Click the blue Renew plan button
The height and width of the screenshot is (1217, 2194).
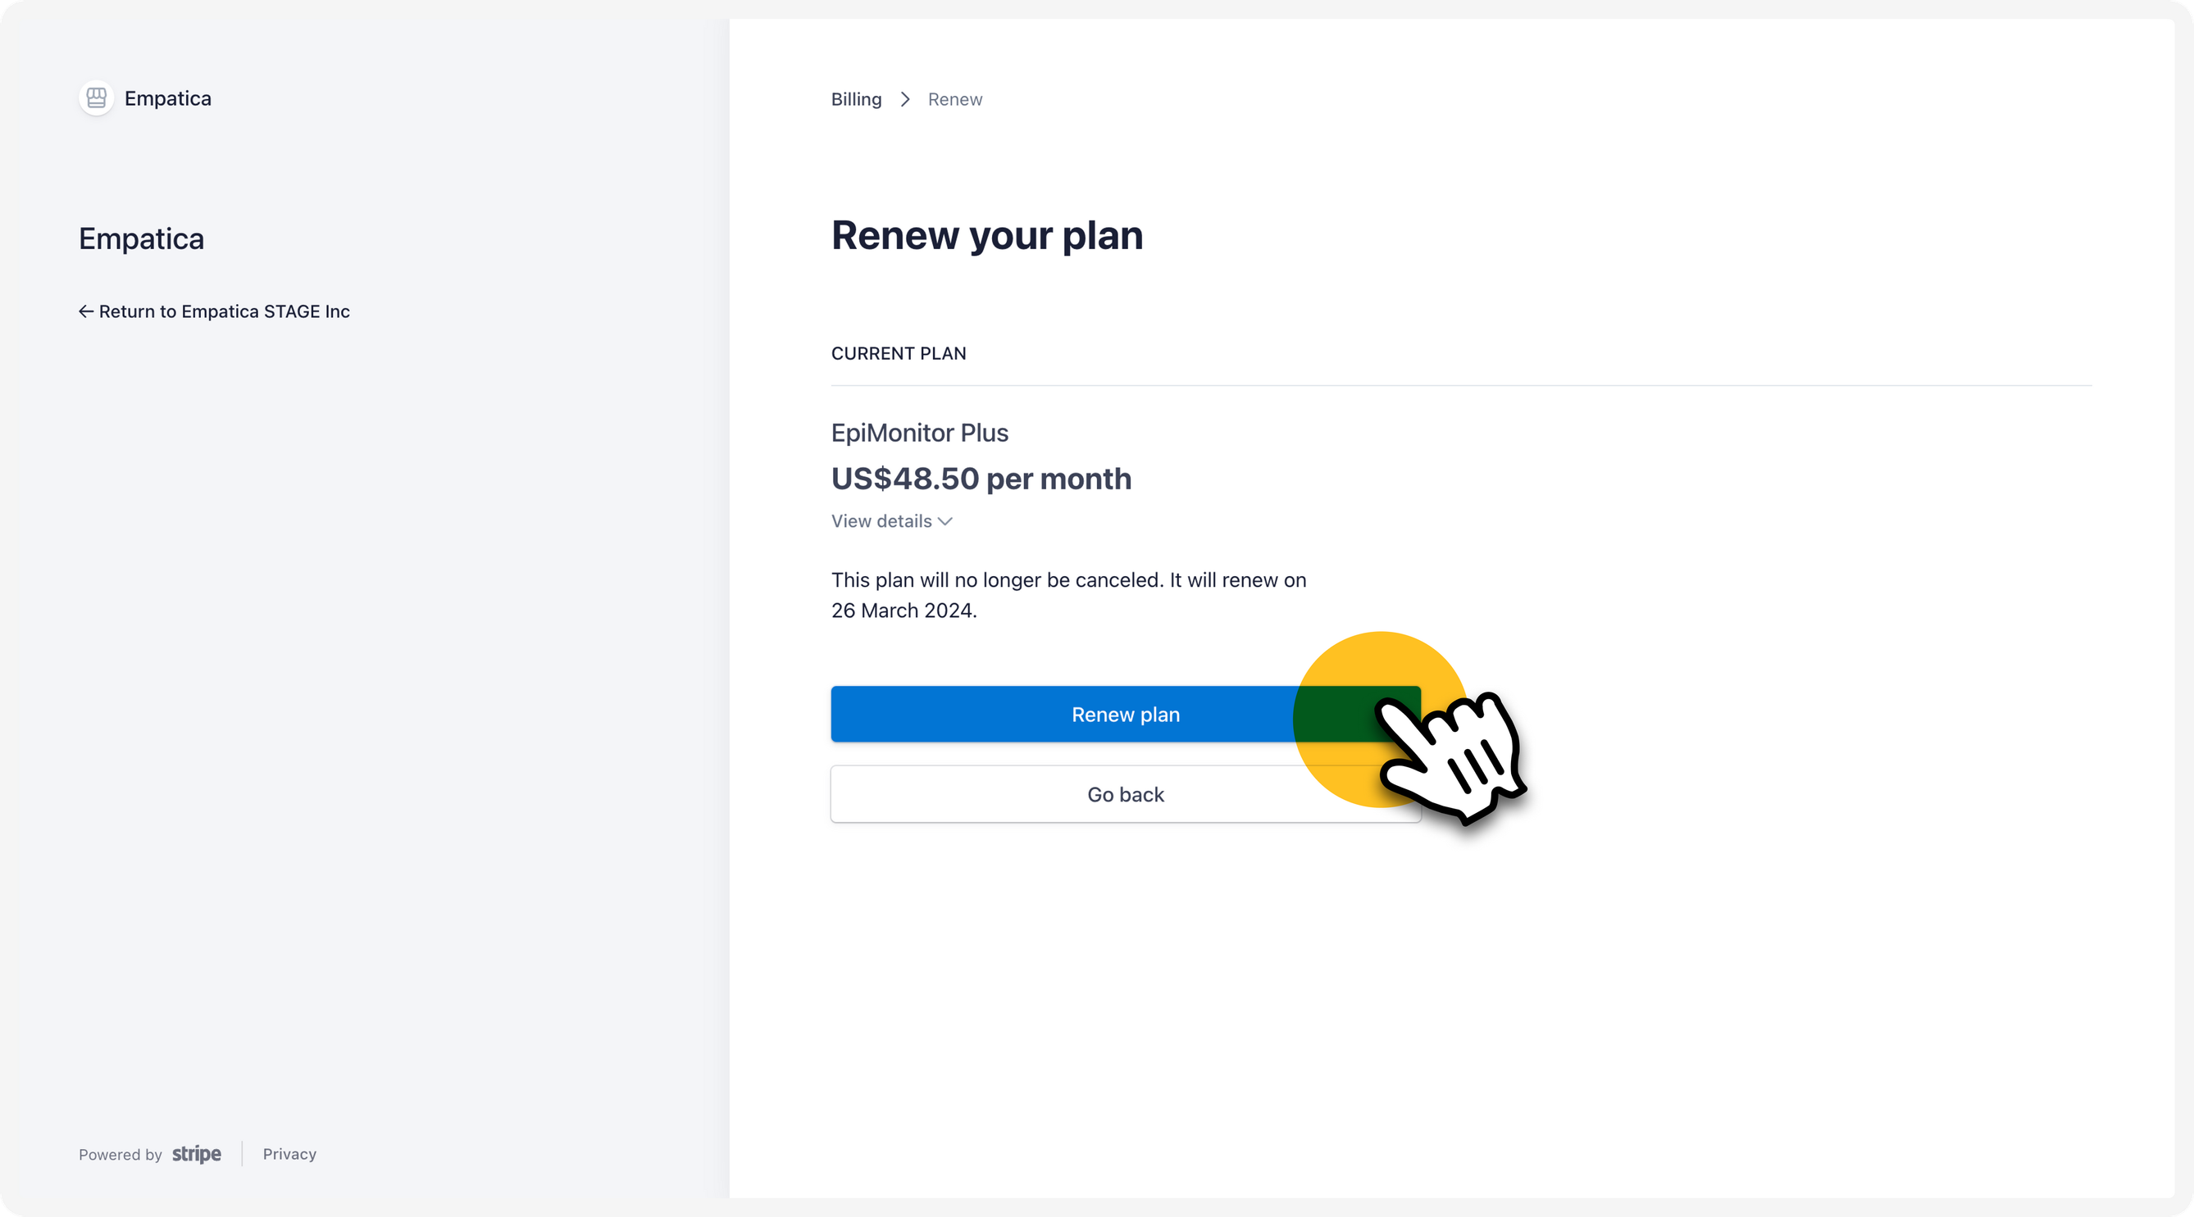point(1125,714)
